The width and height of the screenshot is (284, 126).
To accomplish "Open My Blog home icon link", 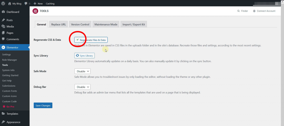I will point(10,3).
